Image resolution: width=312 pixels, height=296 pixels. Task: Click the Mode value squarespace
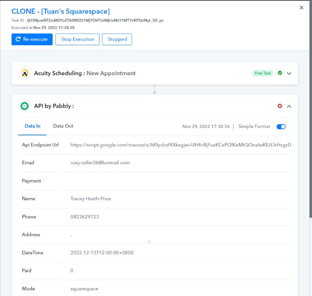84,289
